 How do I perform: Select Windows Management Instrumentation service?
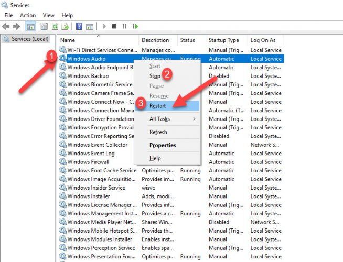[102, 213]
